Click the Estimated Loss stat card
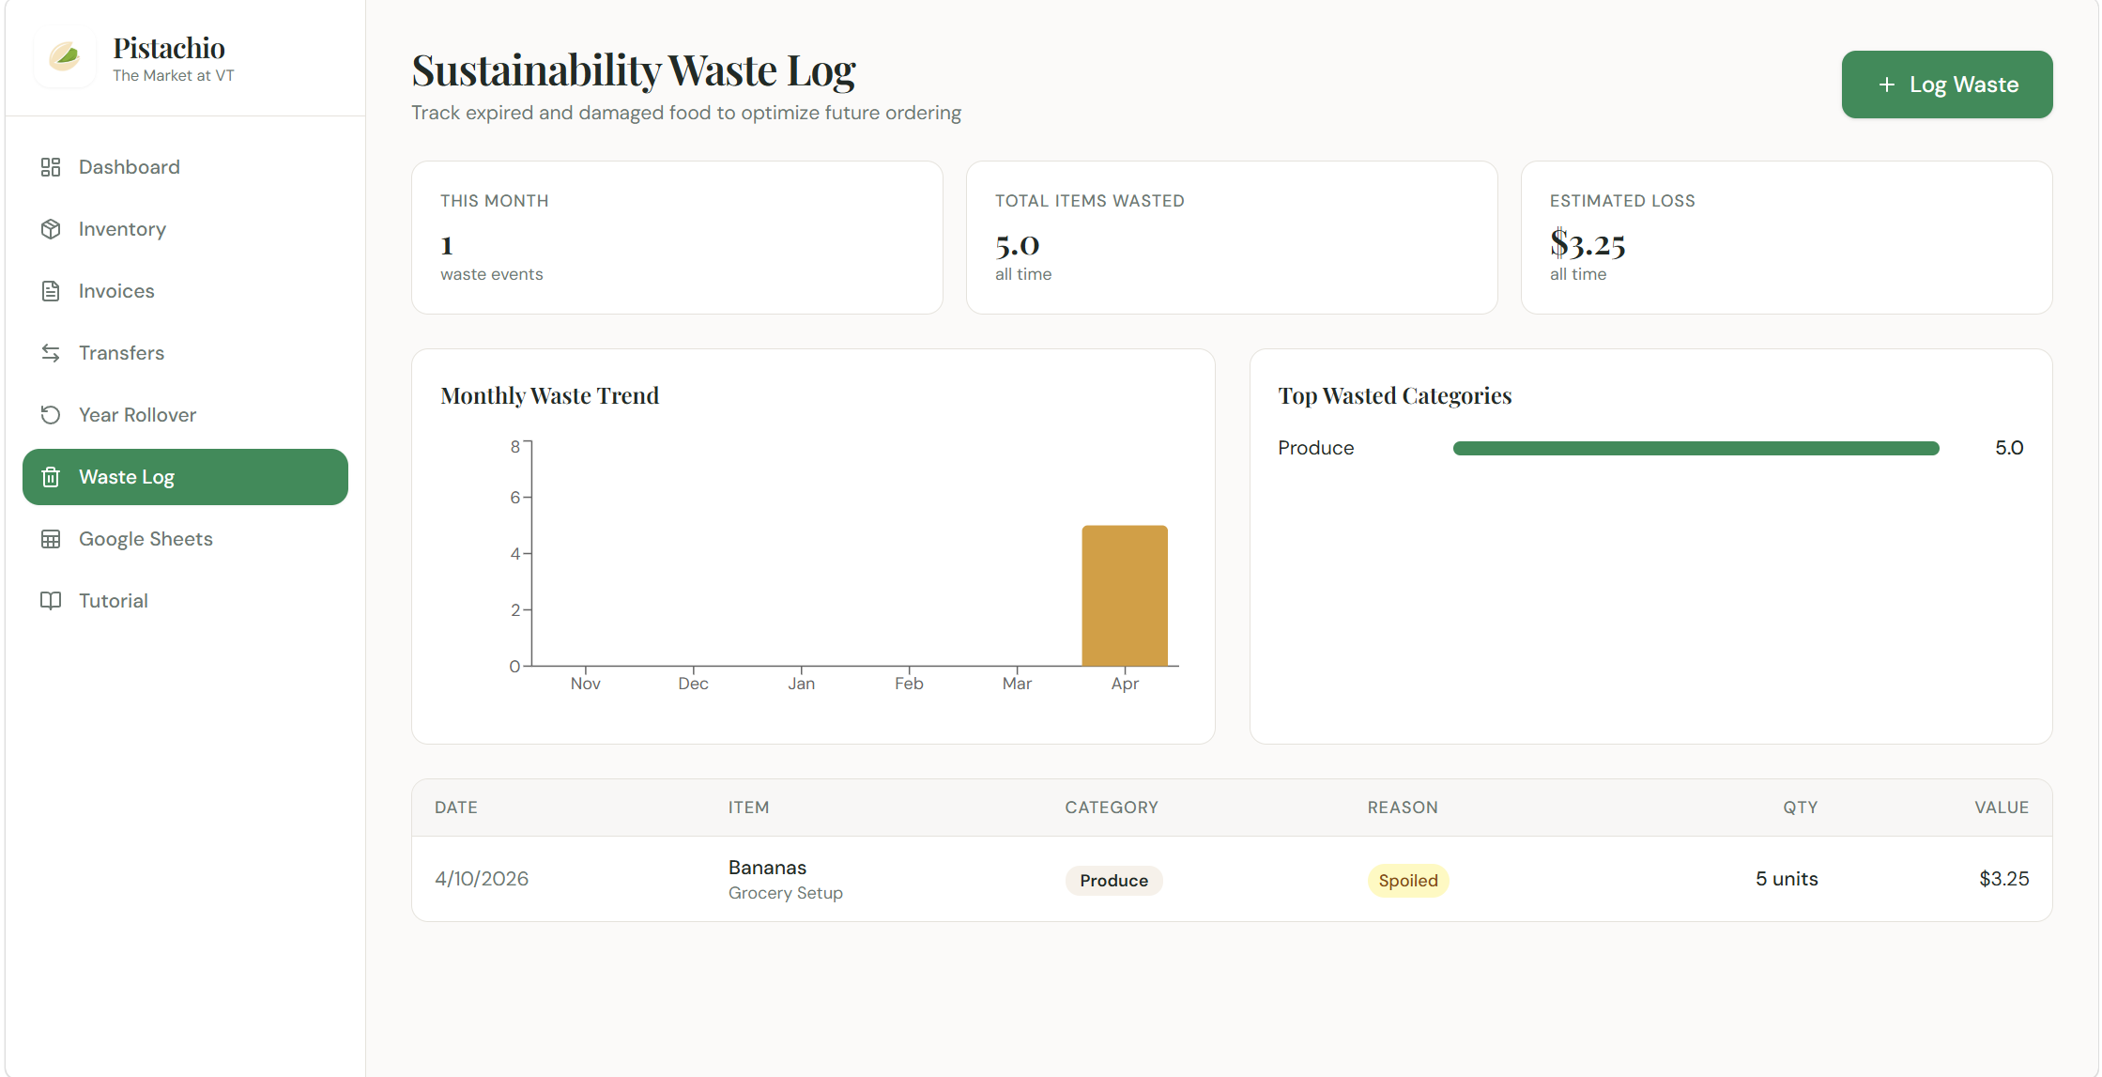This screenshot has width=2102, height=1077. [1786, 238]
